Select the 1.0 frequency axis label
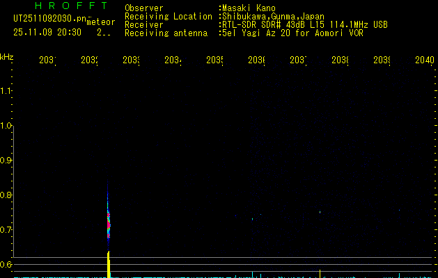Image resolution: width=438 pixels, height=278 pixels. point(6,126)
